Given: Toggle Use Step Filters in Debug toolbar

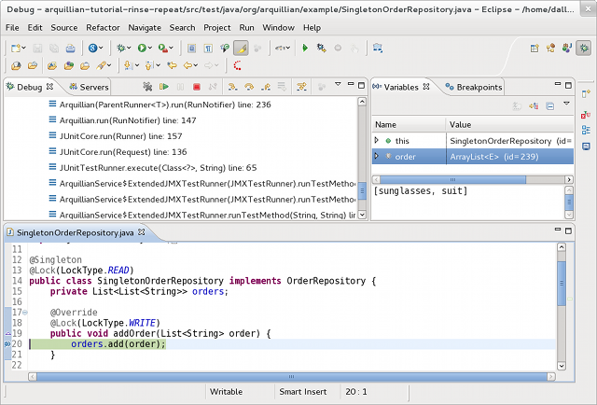Looking at the screenshot, I should (x=301, y=87).
